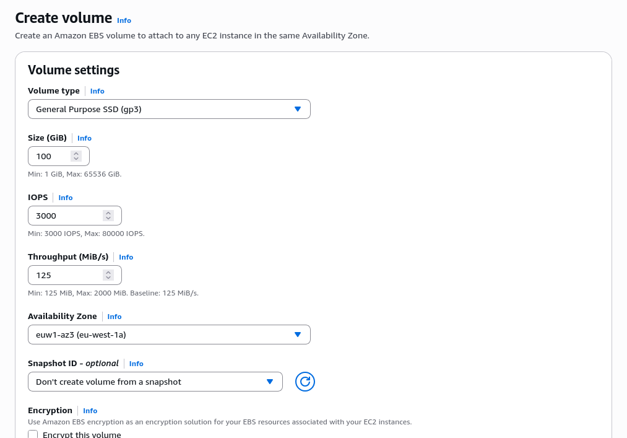
Task: Open the Throughput Info link
Action: (126, 257)
